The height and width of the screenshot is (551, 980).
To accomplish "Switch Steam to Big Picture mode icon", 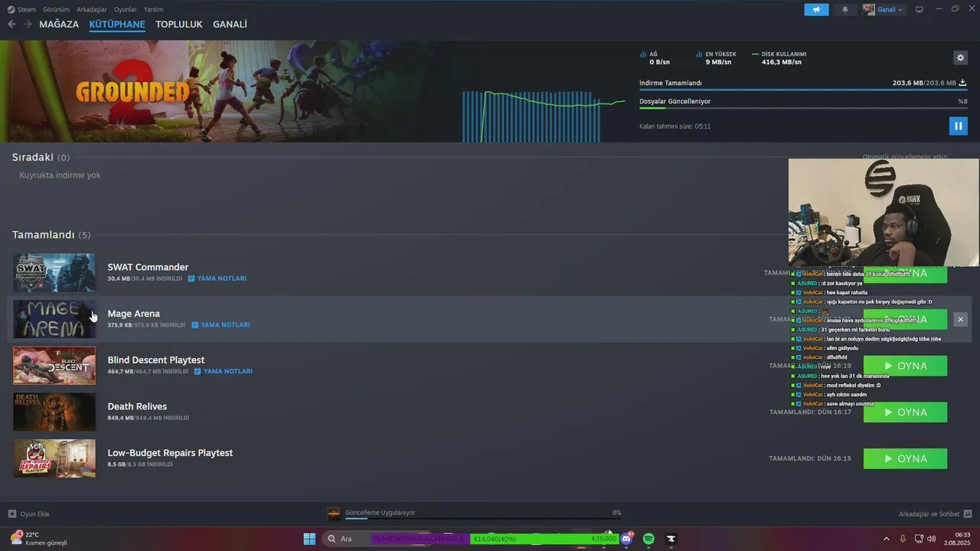I will pos(920,9).
